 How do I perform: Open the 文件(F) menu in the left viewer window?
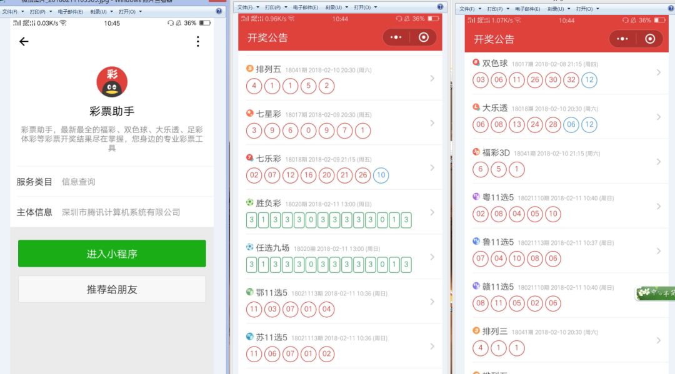[12, 12]
